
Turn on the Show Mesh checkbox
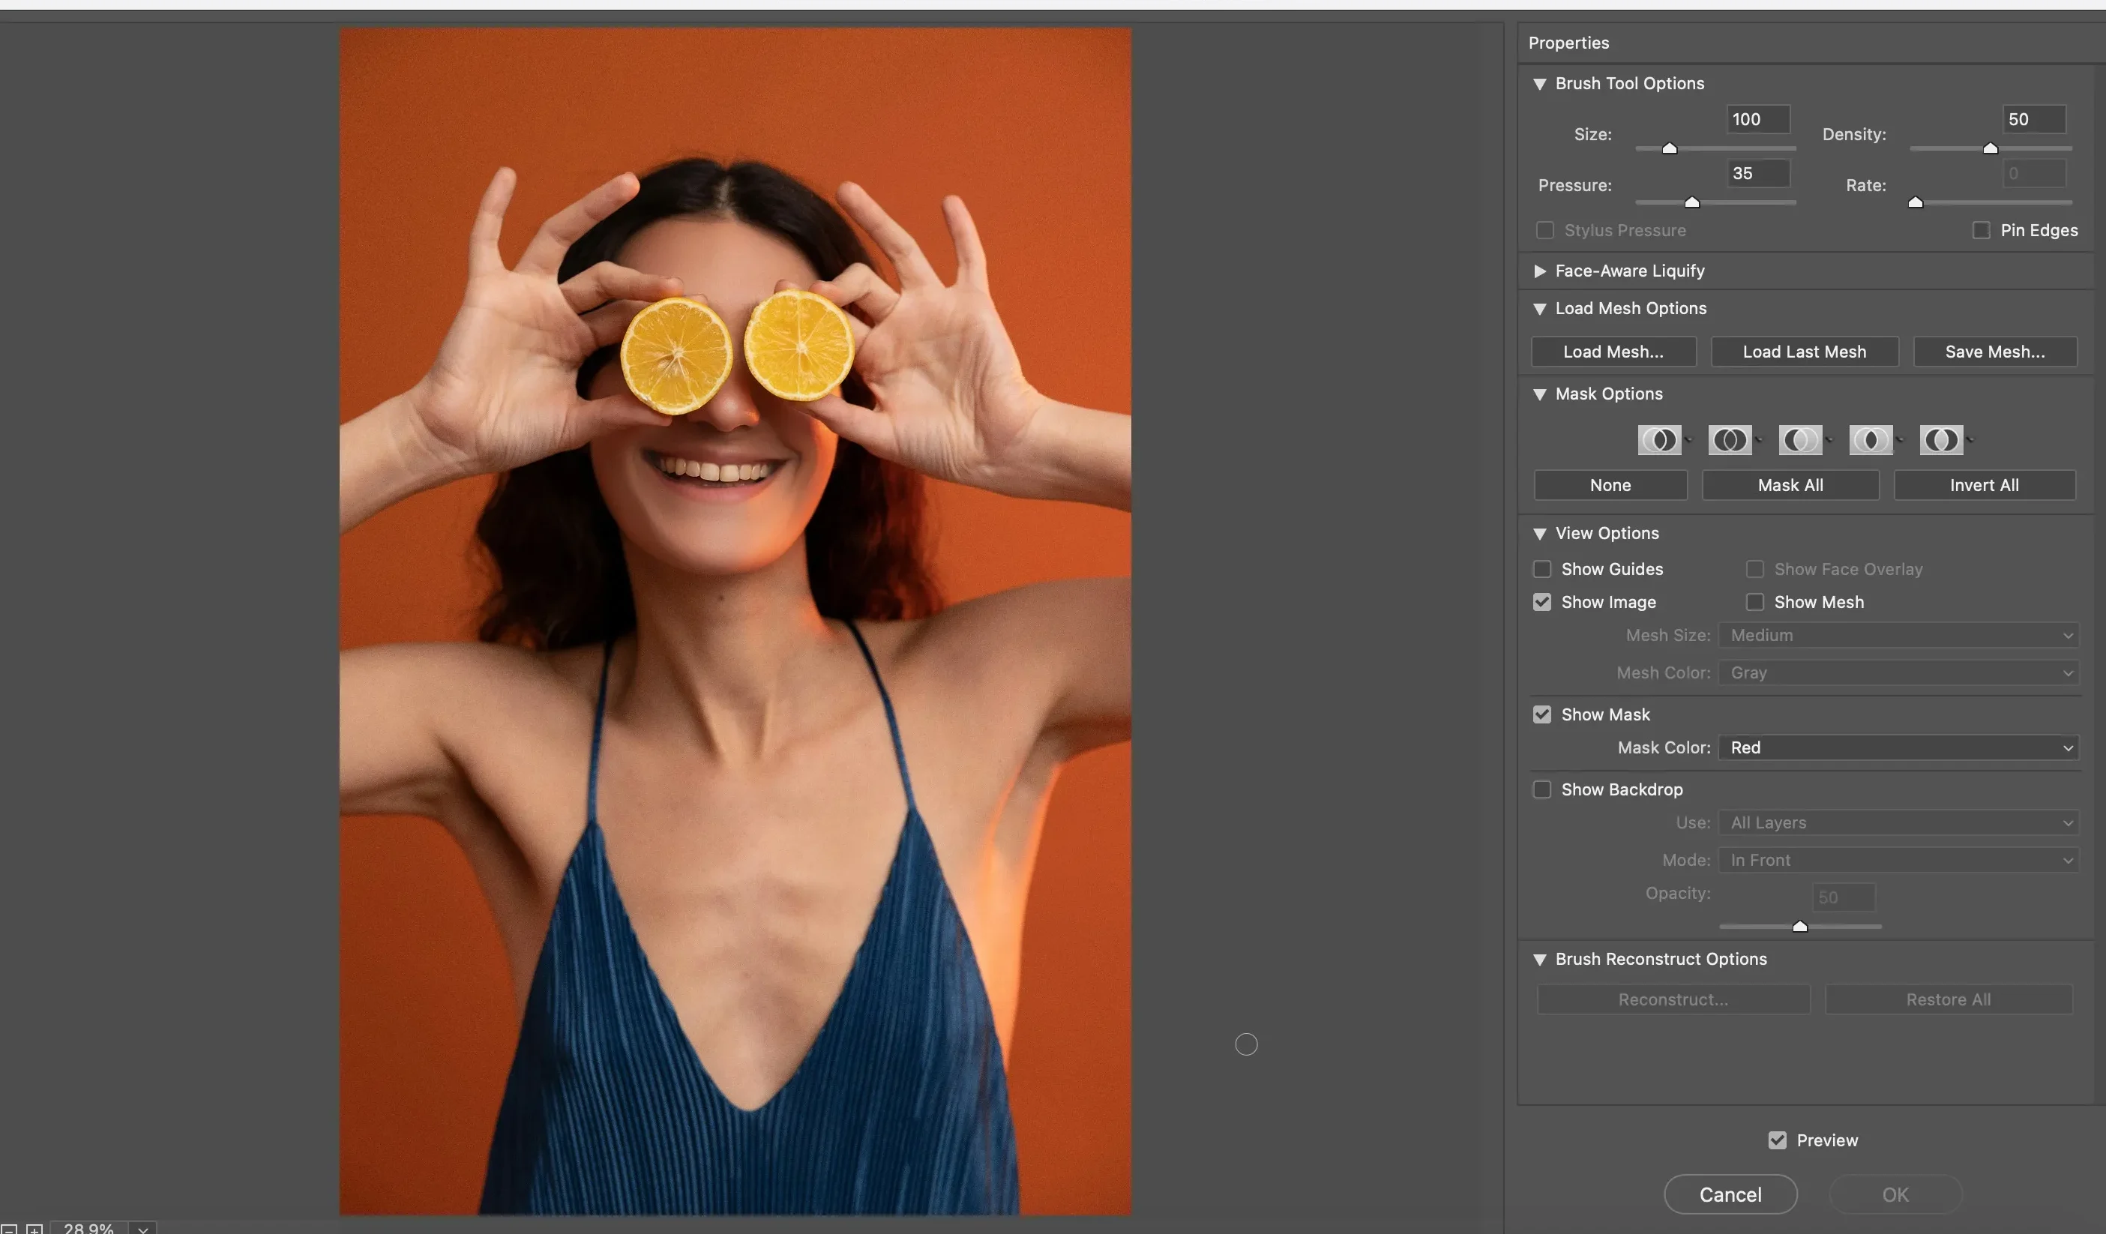[x=1755, y=602]
